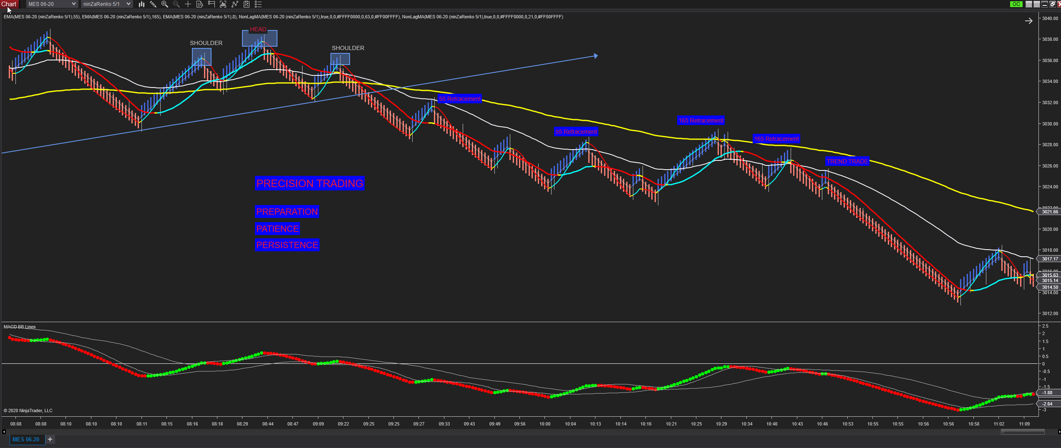This screenshot has height=448, width=1061.
Task: Select the PRECISION TRADING text label
Action: [310, 183]
